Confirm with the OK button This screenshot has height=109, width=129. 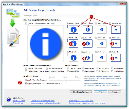click(100, 92)
